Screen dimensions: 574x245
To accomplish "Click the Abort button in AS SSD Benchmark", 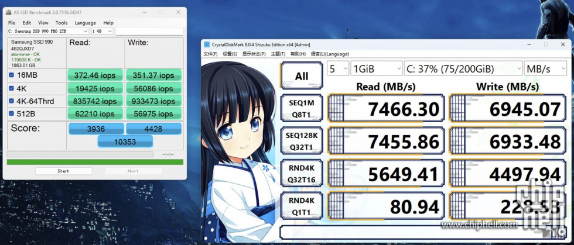I will tap(133, 171).
